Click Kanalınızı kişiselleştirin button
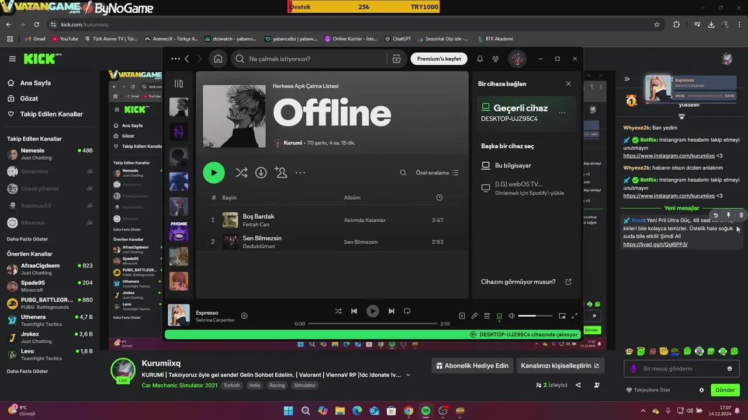This screenshot has height=420, width=748. pyautogui.click(x=560, y=366)
